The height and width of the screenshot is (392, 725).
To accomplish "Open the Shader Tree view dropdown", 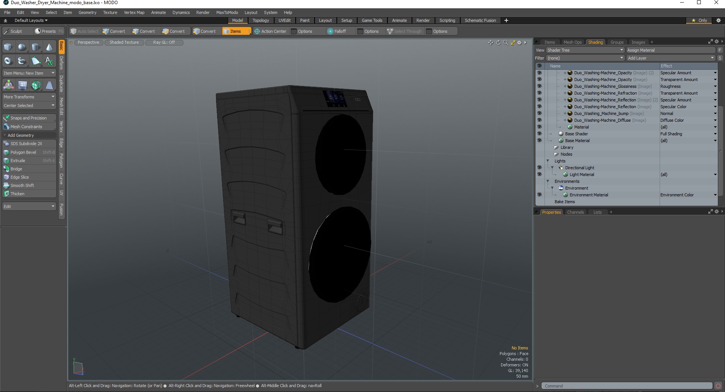I will coord(585,50).
